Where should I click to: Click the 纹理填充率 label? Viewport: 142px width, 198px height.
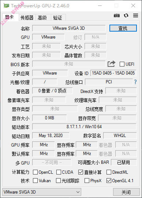(x=85, y=100)
